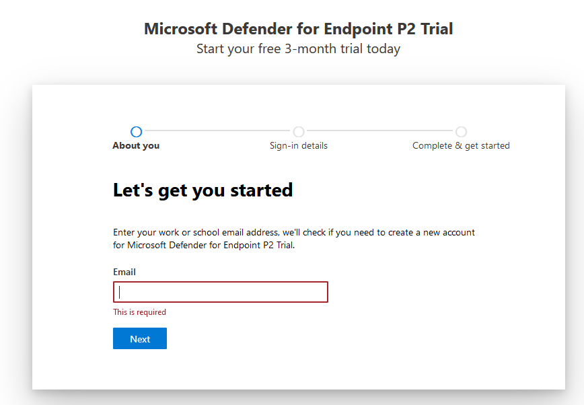Click the Email field label
The width and height of the screenshot is (584, 405).
click(x=124, y=272)
